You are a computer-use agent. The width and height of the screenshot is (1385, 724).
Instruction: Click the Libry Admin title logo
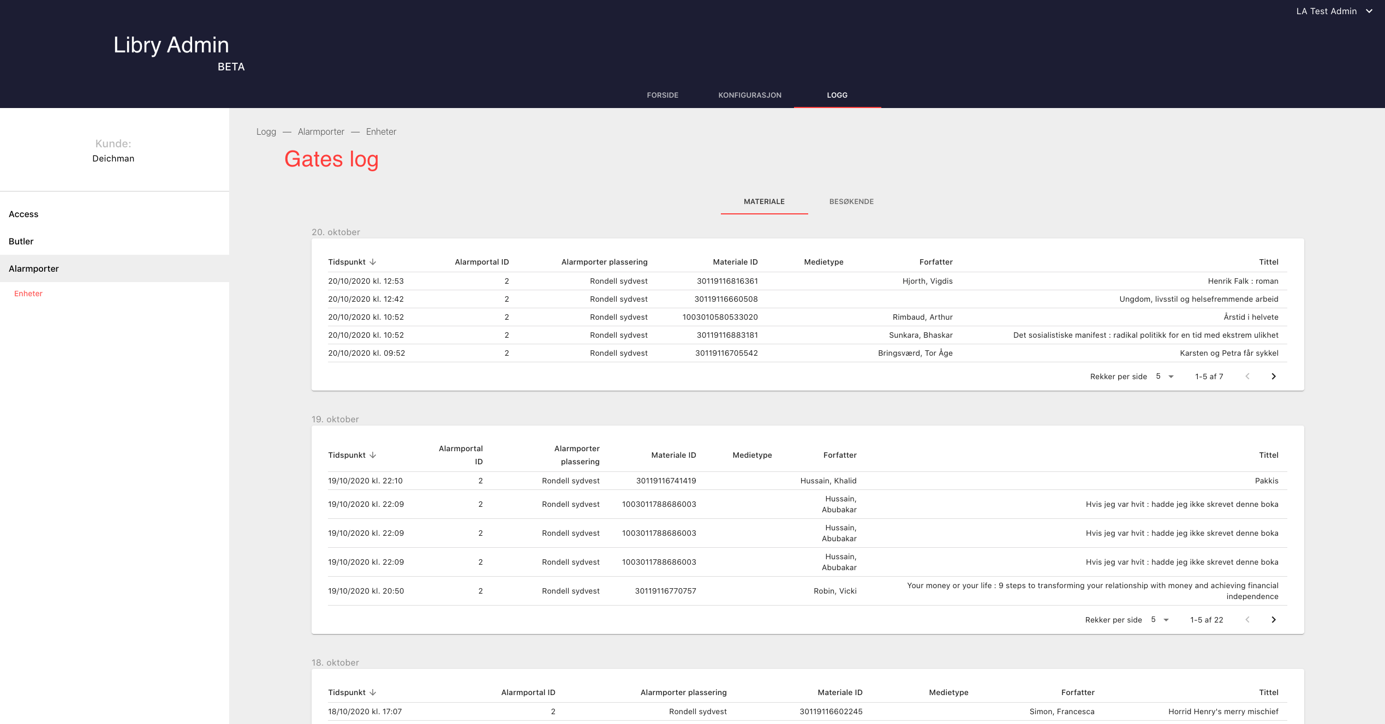171,45
